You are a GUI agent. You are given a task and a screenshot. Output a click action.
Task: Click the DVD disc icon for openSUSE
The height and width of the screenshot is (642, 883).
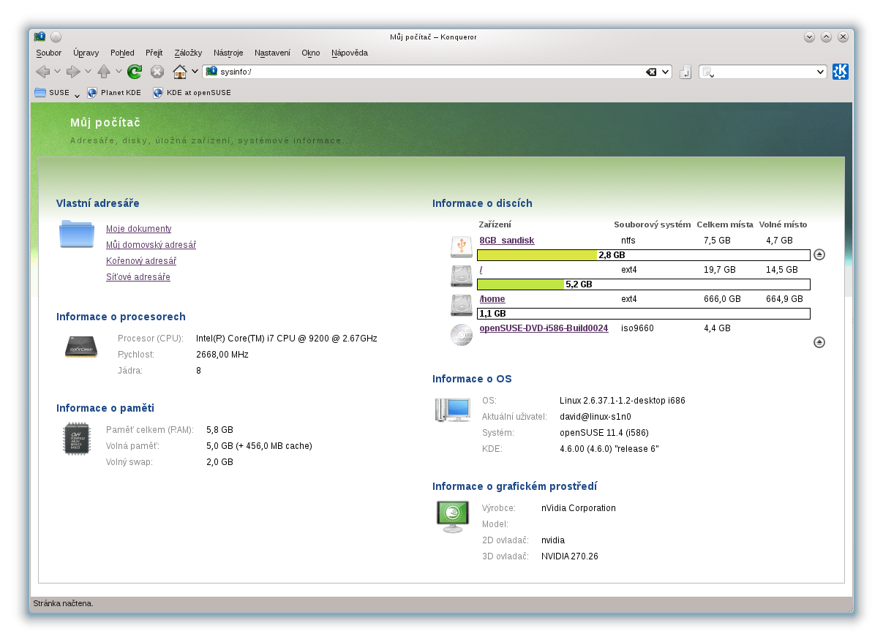462,334
